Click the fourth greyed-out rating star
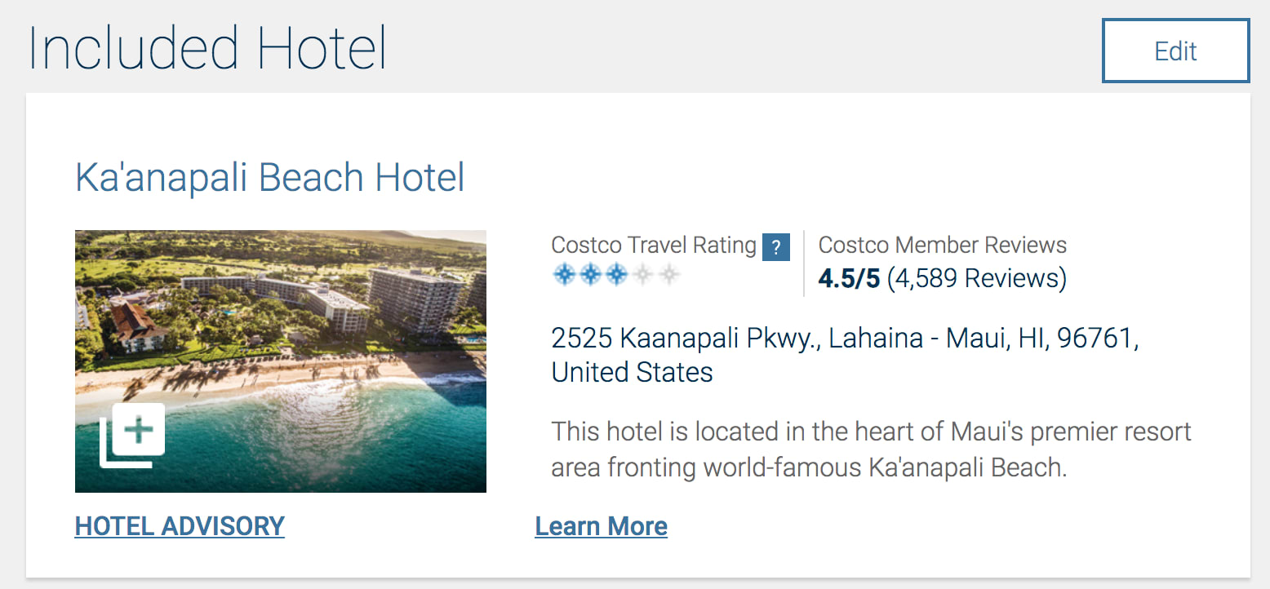Screen dimensions: 1270x589 (642, 275)
